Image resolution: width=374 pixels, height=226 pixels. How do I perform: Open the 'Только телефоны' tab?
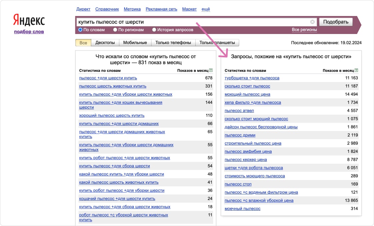pyautogui.click(x=173, y=43)
